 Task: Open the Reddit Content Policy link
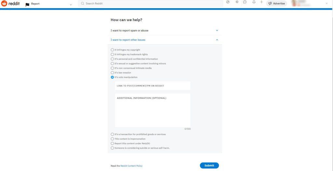pyautogui.click(x=131, y=166)
